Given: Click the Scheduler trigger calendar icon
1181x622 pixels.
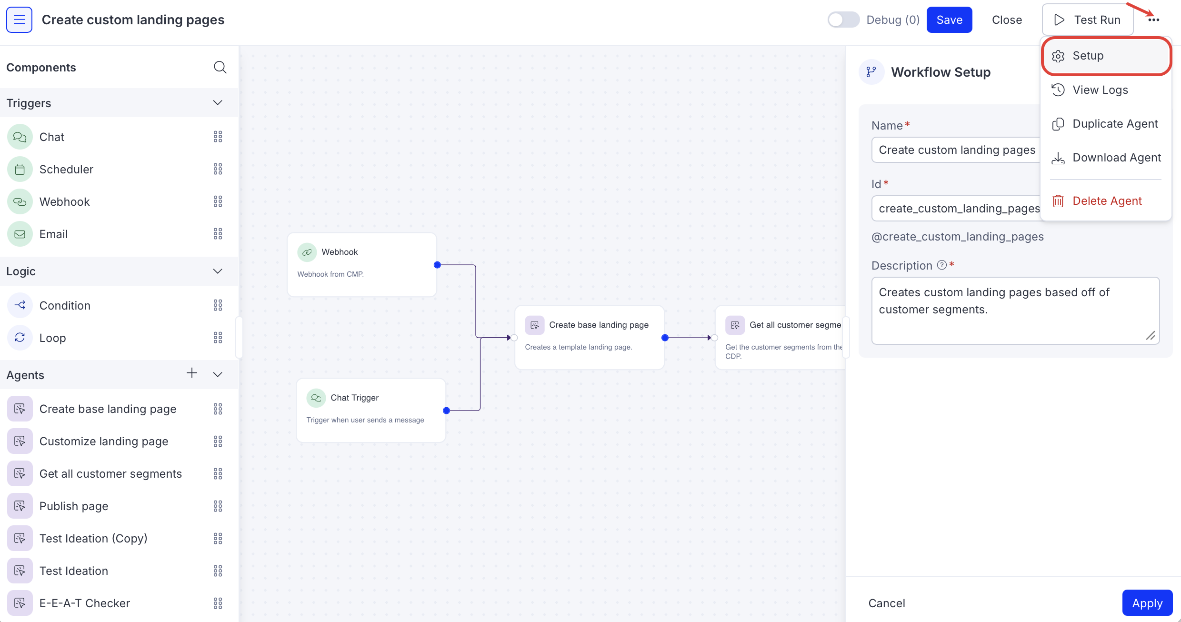Looking at the screenshot, I should pyautogui.click(x=20, y=169).
